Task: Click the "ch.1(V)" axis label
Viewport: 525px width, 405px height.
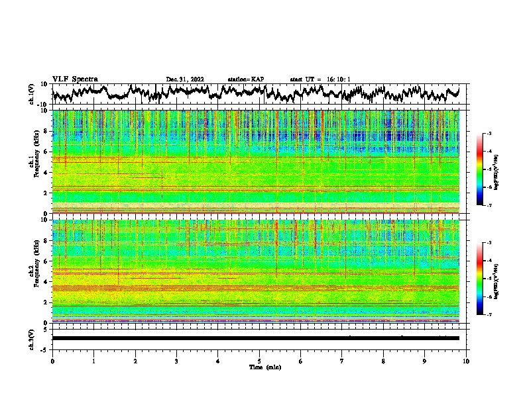Action: click(x=31, y=94)
